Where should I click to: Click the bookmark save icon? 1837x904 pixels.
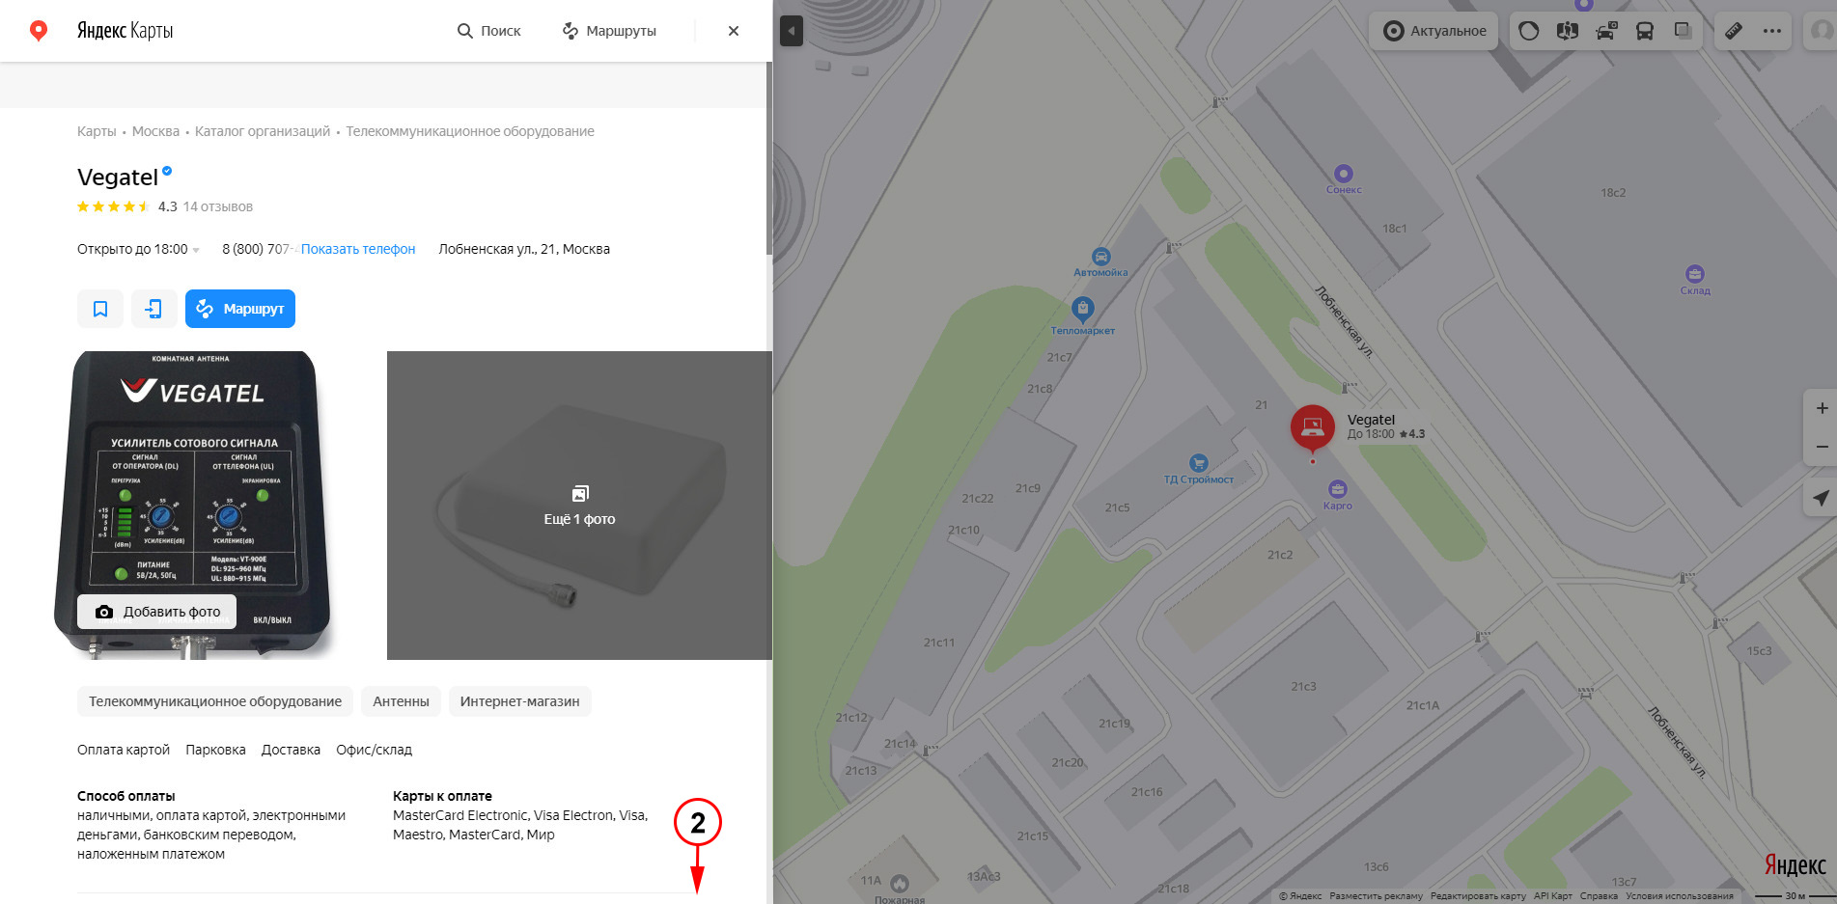100,309
